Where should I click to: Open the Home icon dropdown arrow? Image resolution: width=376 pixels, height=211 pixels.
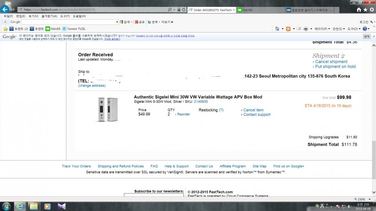pyautogui.click(x=282, y=29)
